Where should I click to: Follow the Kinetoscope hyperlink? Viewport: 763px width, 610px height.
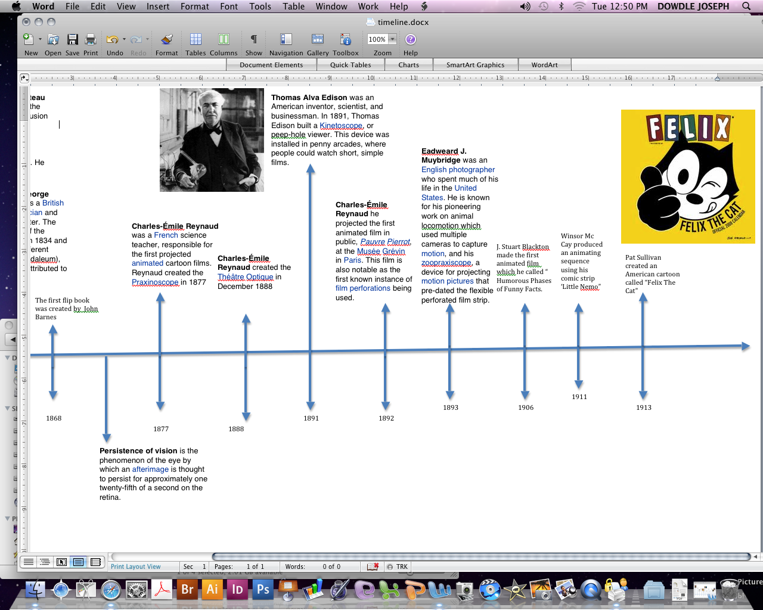coord(340,125)
